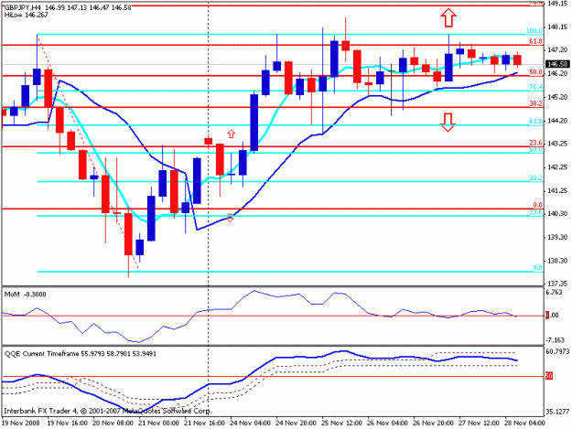Click price axis value 139.30
Image resolution: width=572 pixels, height=429 pixels.
point(557,237)
